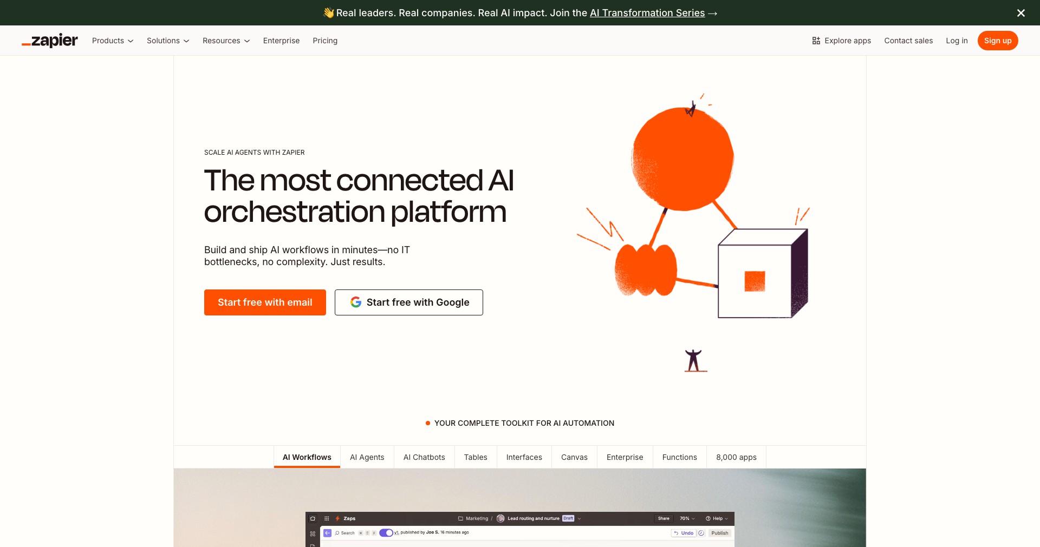The height and width of the screenshot is (547, 1040).
Task: Click the Google logo icon
Action: tap(356, 302)
